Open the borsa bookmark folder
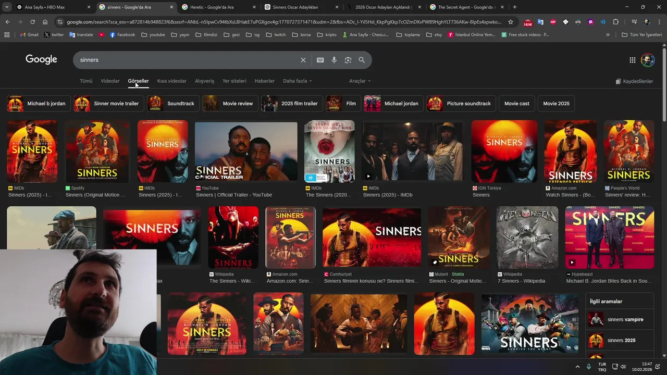Screen dimensions: 667x375 (302, 35)
